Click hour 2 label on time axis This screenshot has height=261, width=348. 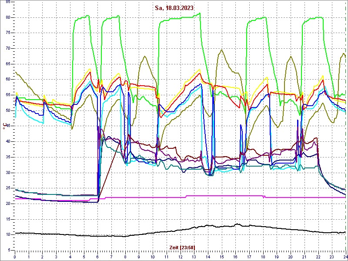click(x=42, y=257)
